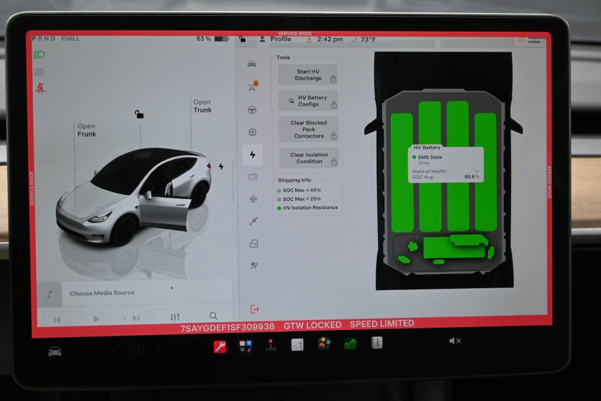Click Start HV Discharge button
The image size is (601, 401).
(308, 75)
